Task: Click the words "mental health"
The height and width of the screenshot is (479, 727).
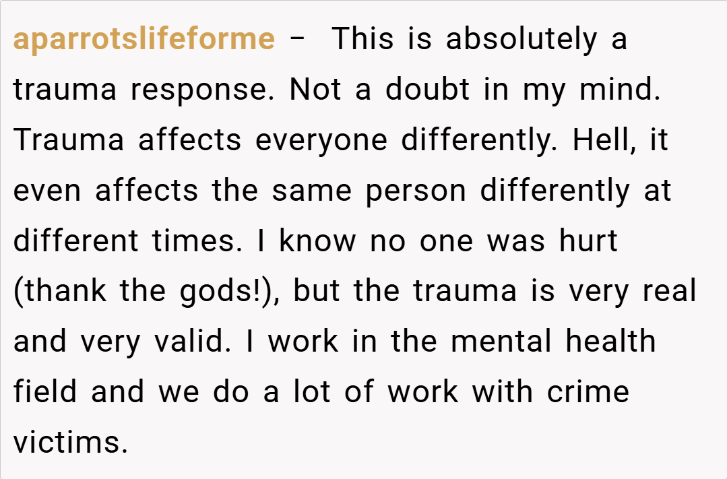Action: [x=552, y=342]
